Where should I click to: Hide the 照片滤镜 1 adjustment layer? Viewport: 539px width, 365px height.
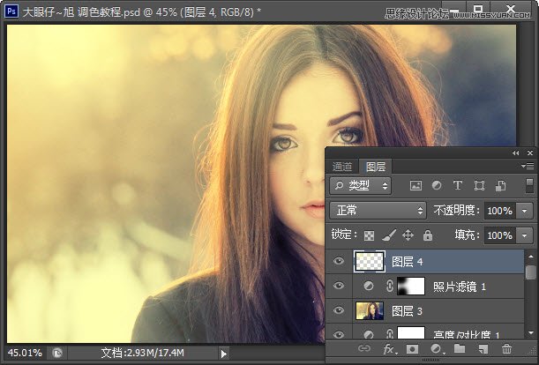point(339,286)
